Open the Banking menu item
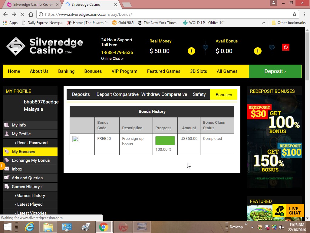The height and width of the screenshot is (233, 310). click(x=66, y=71)
